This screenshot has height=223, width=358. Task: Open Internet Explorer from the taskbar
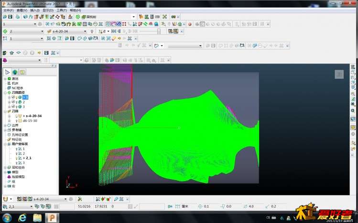coord(22,218)
